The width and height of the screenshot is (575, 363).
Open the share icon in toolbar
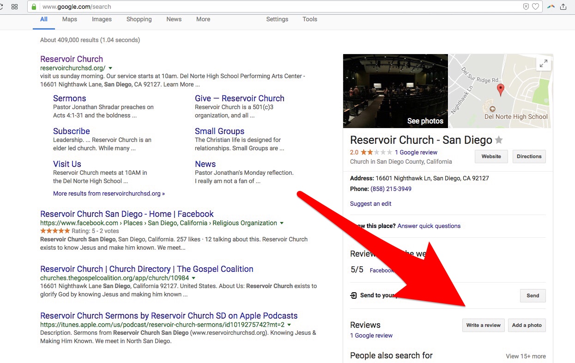[x=563, y=6]
